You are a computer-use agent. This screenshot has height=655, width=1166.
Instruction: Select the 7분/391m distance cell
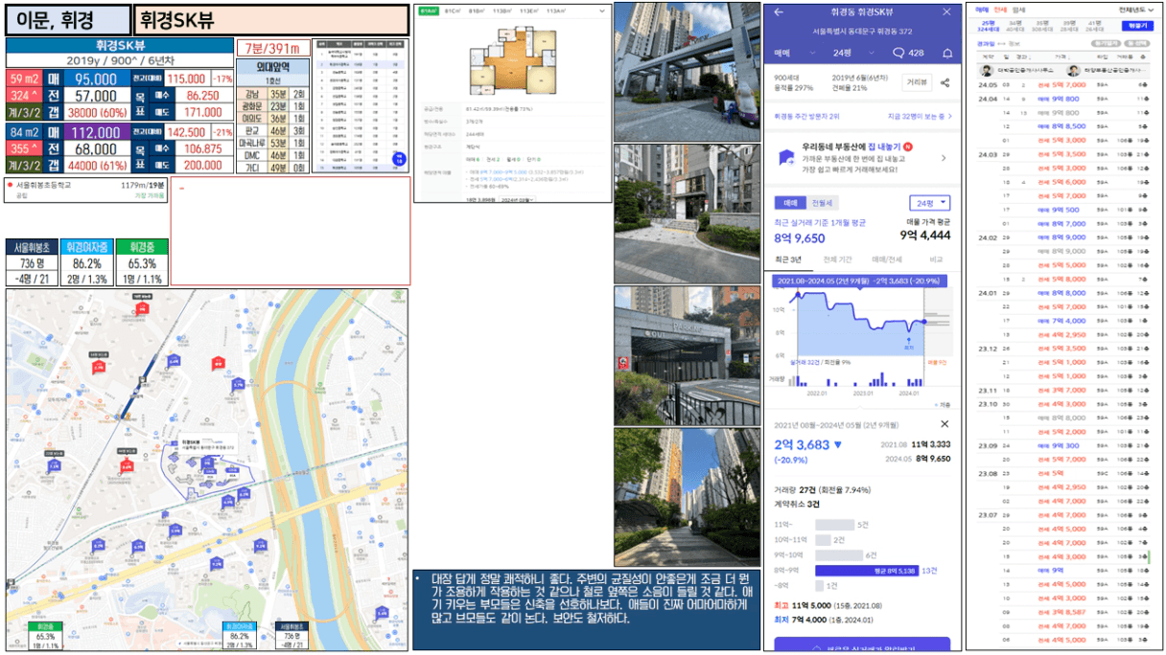coord(272,49)
